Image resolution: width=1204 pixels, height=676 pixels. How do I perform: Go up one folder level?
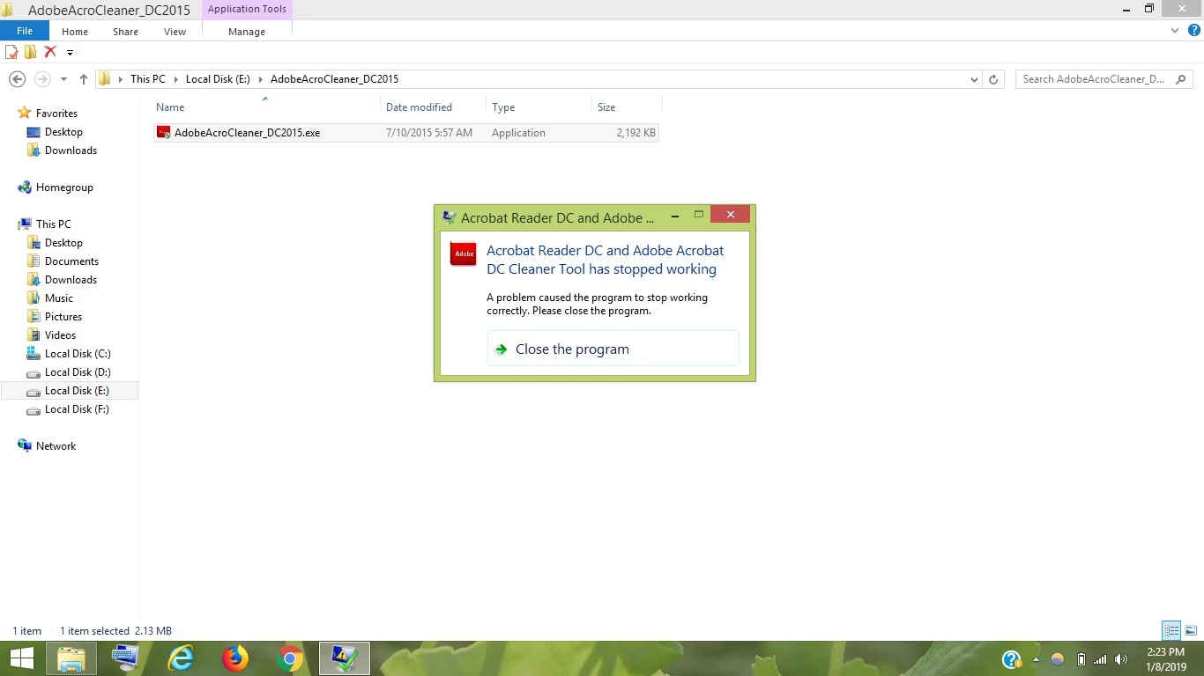pyautogui.click(x=84, y=79)
